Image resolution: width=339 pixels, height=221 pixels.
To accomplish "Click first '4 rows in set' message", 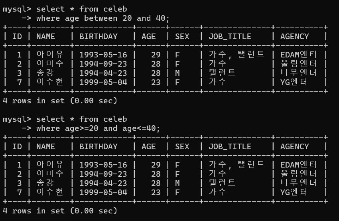I will click(60, 101).
